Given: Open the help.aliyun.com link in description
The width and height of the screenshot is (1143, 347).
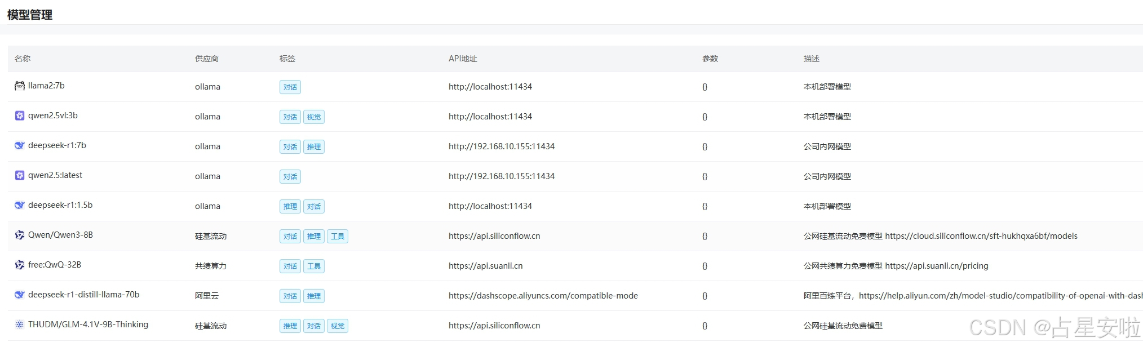Looking at the screenshot, I should (1001, 296).
